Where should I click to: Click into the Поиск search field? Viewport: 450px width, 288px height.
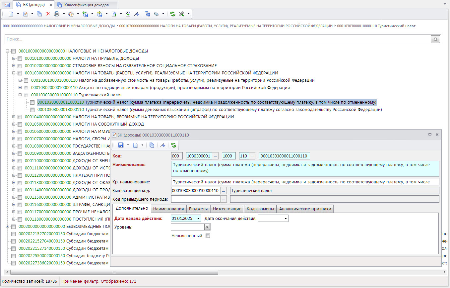[x=217, y=39]
